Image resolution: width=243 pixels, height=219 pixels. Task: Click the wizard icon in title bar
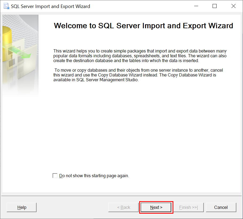(6, 6)
